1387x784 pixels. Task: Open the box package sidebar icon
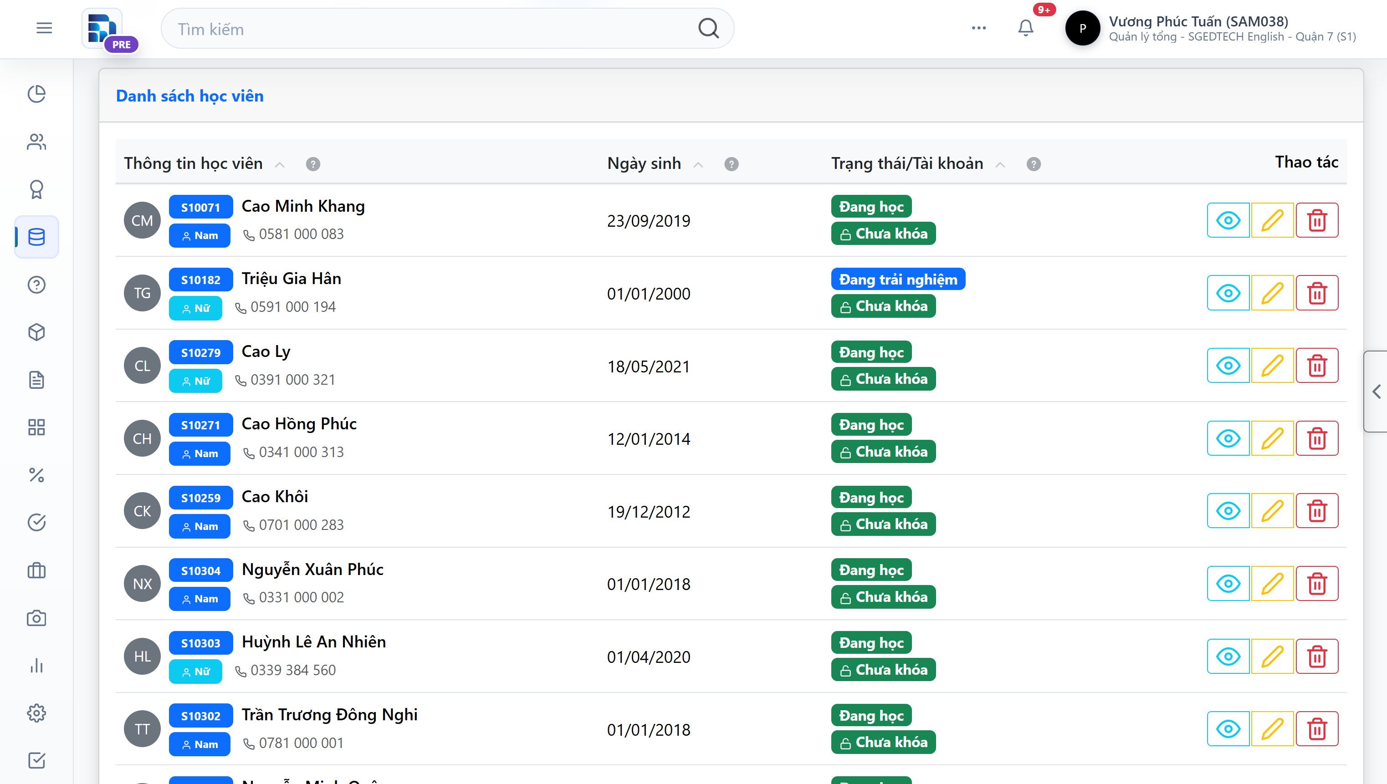click(36, 332)
